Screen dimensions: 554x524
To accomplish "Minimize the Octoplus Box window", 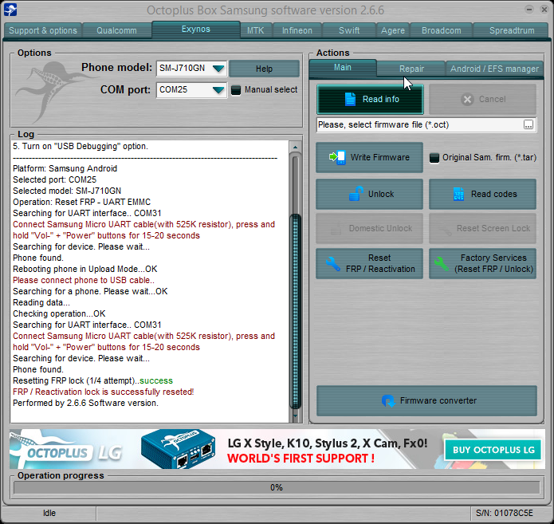I will click(x=529, y=10).
